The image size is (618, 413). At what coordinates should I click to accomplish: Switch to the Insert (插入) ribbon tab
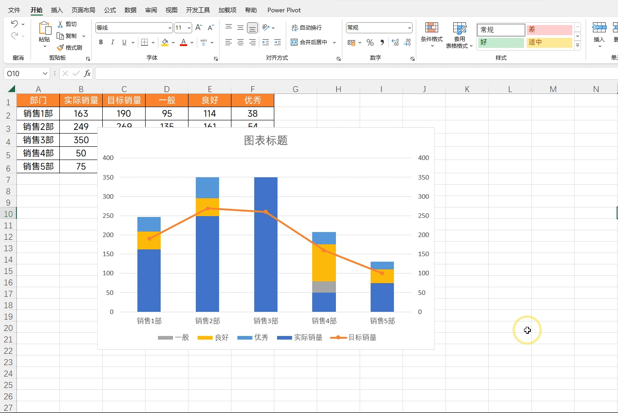(x=57, y=10)
